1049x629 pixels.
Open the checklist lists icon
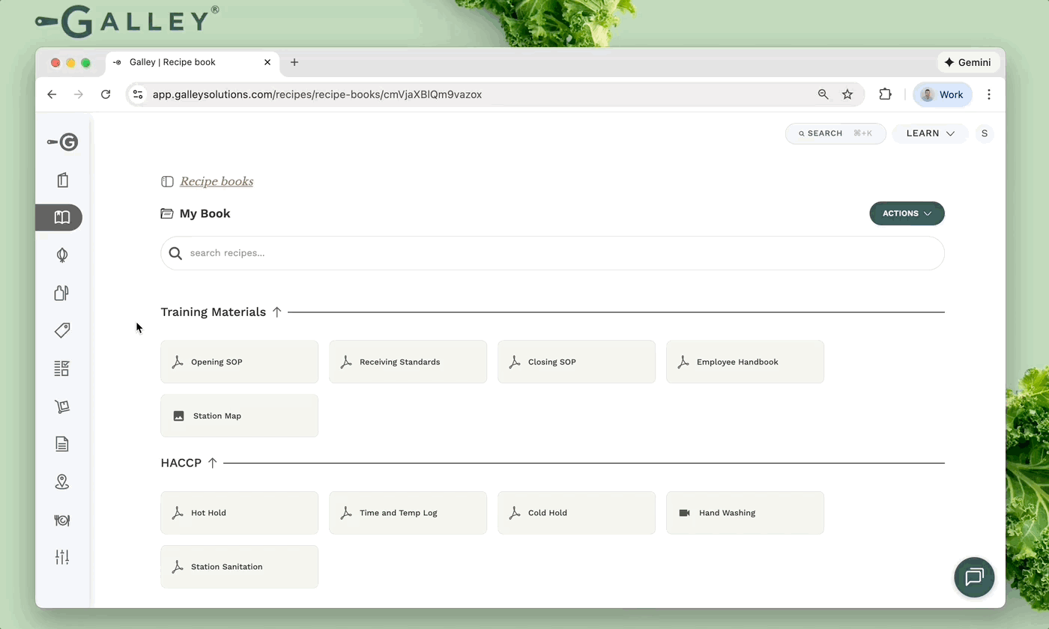point(62,368)
